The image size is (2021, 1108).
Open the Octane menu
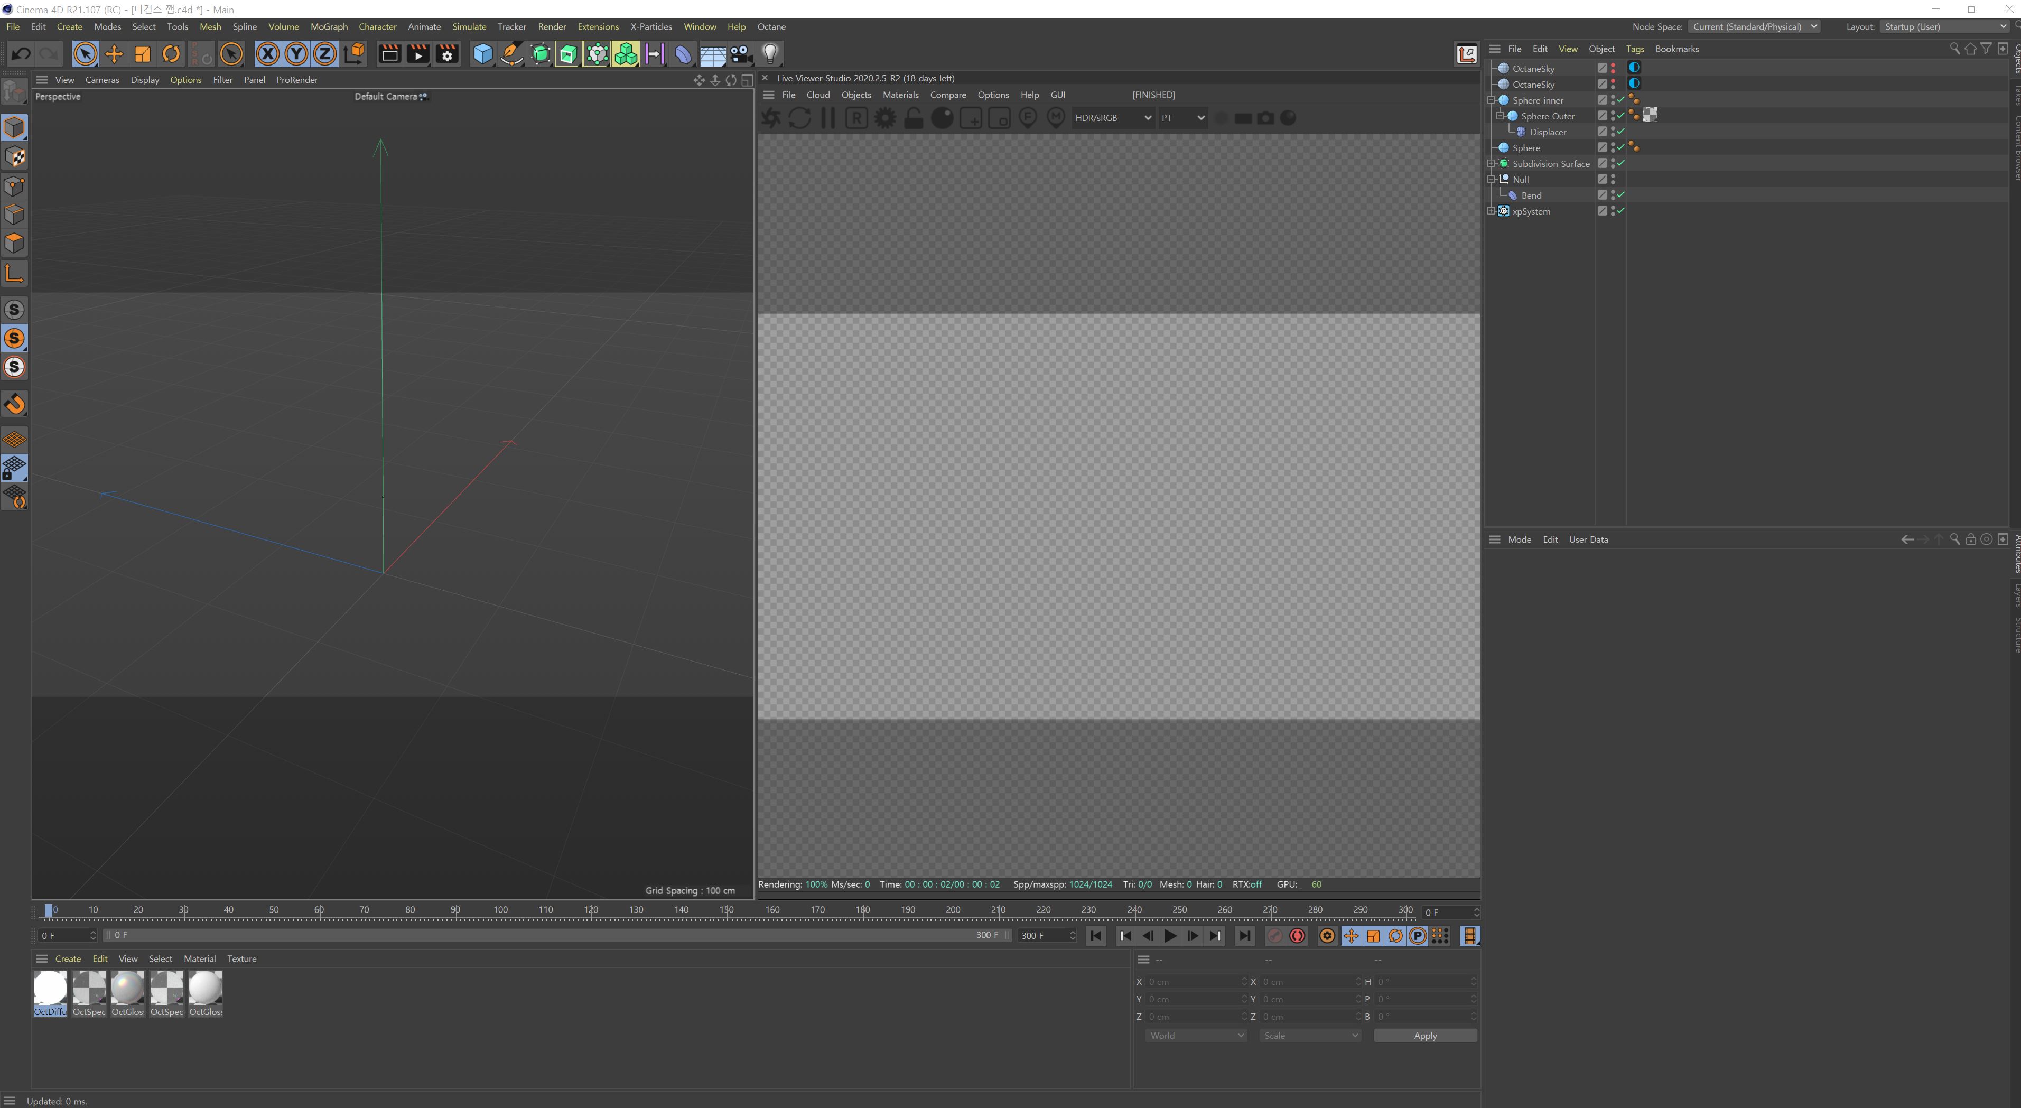point(771,26)
